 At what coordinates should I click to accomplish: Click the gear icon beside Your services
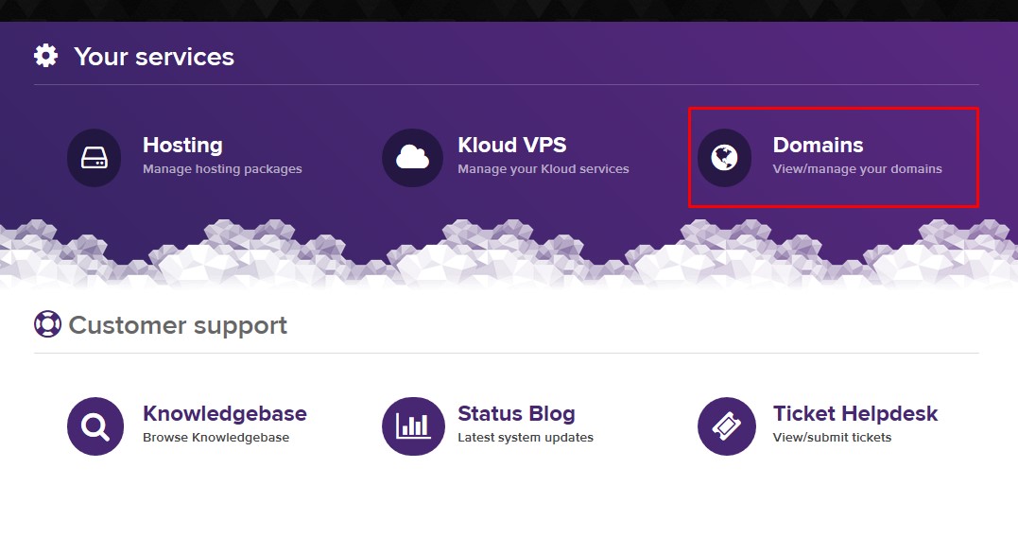[x=45, y=56]
